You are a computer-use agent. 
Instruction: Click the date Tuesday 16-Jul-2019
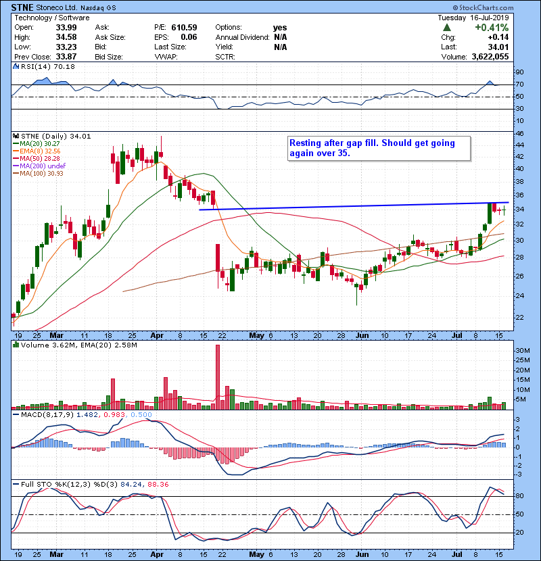coord(473,18)
